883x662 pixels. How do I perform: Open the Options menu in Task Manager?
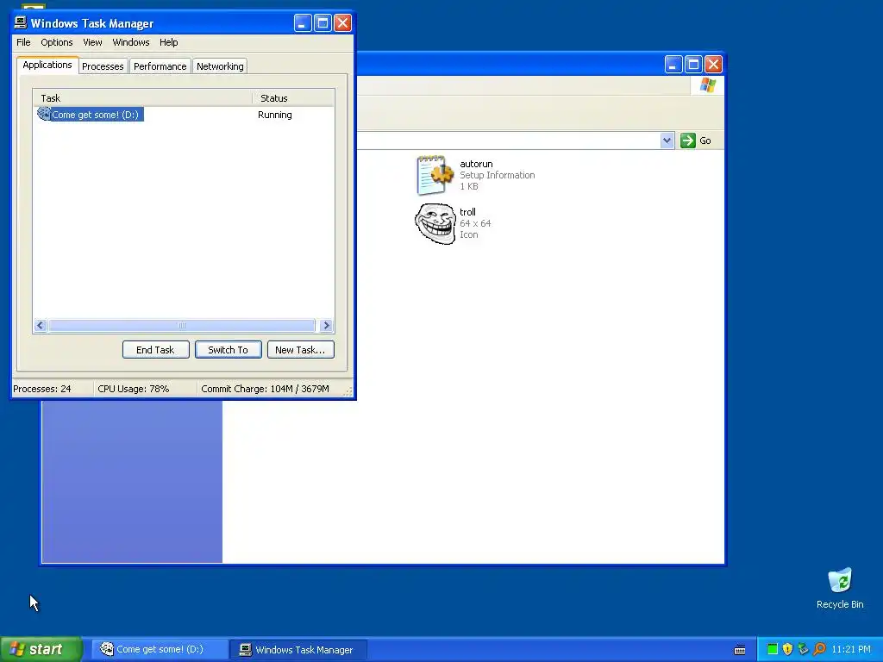click(56, 42)
